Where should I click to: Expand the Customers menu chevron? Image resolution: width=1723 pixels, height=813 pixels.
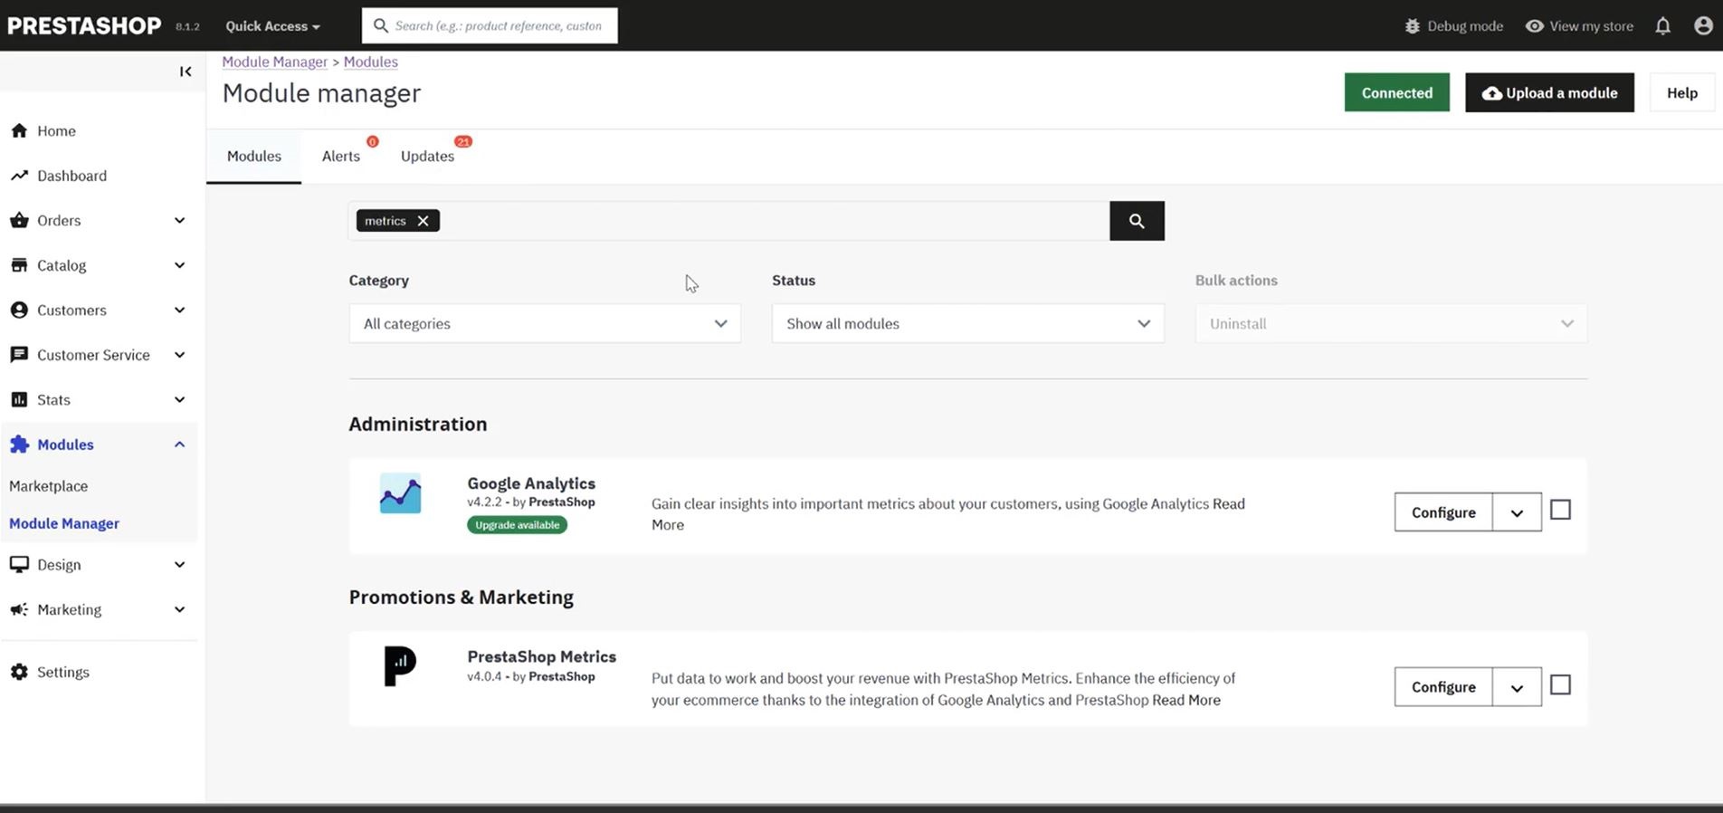pyautogui.click(x=179, y=310)
